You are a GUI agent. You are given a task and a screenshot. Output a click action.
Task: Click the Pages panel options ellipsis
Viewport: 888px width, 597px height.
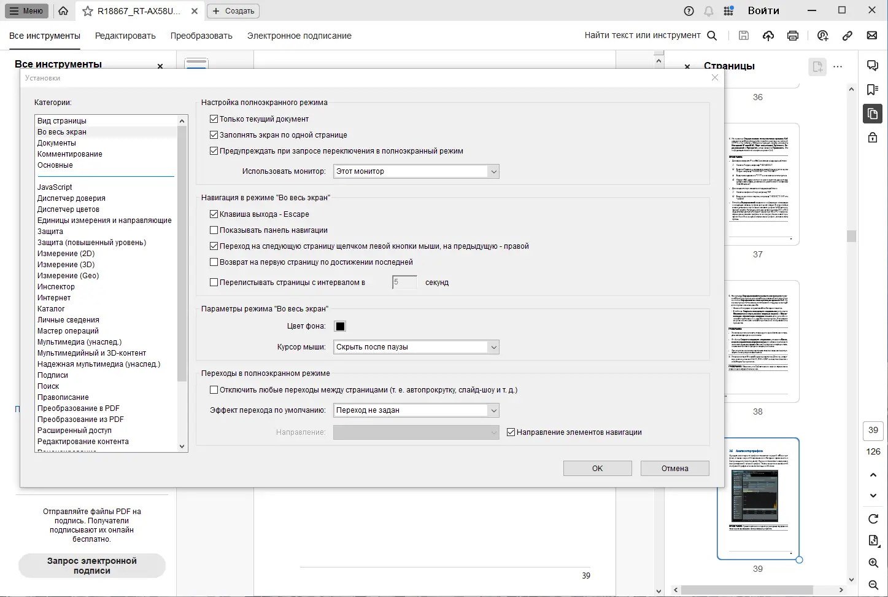coord(838,66)
